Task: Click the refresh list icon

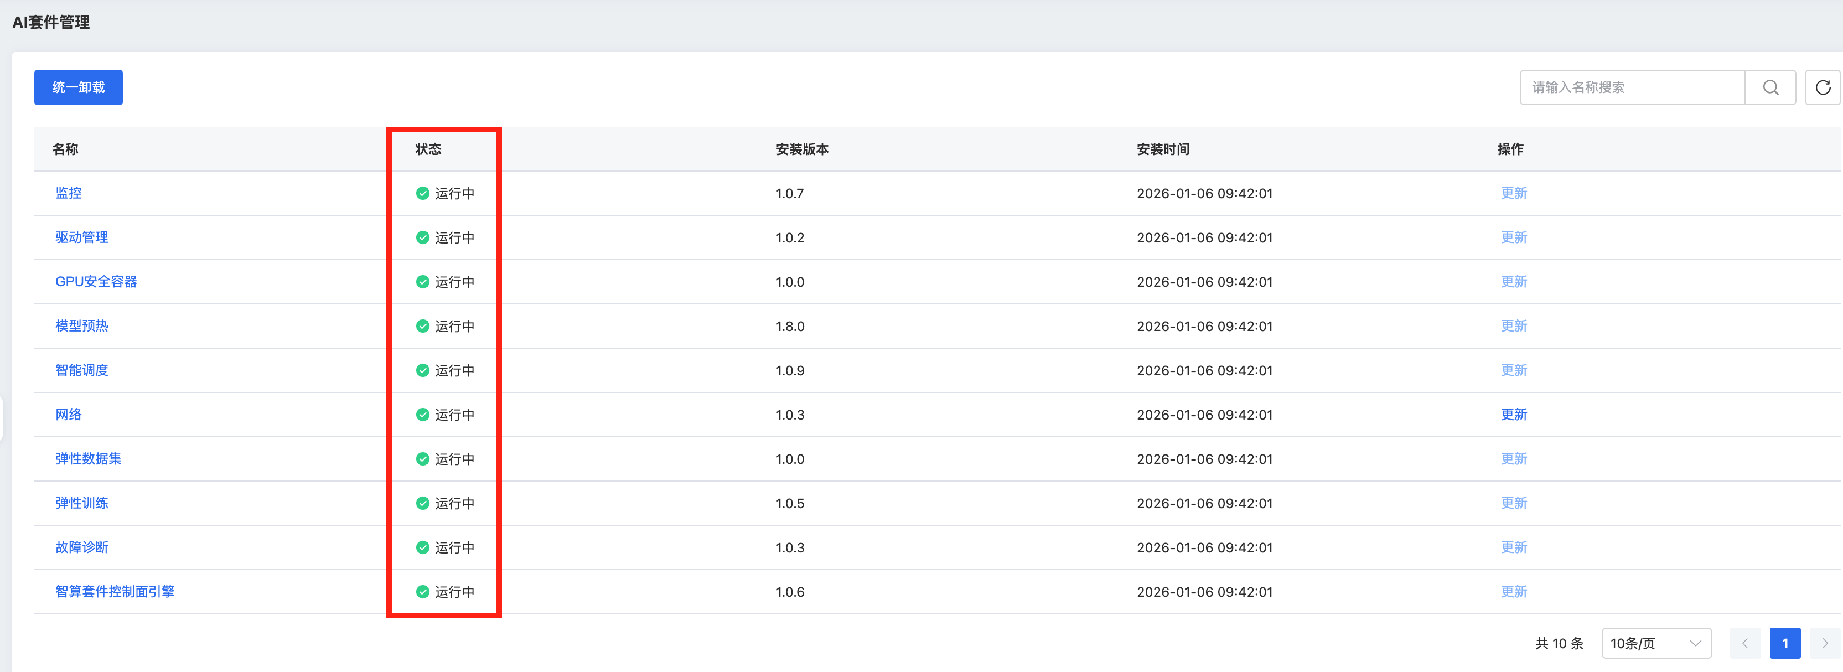Action: coord(1823,87)
